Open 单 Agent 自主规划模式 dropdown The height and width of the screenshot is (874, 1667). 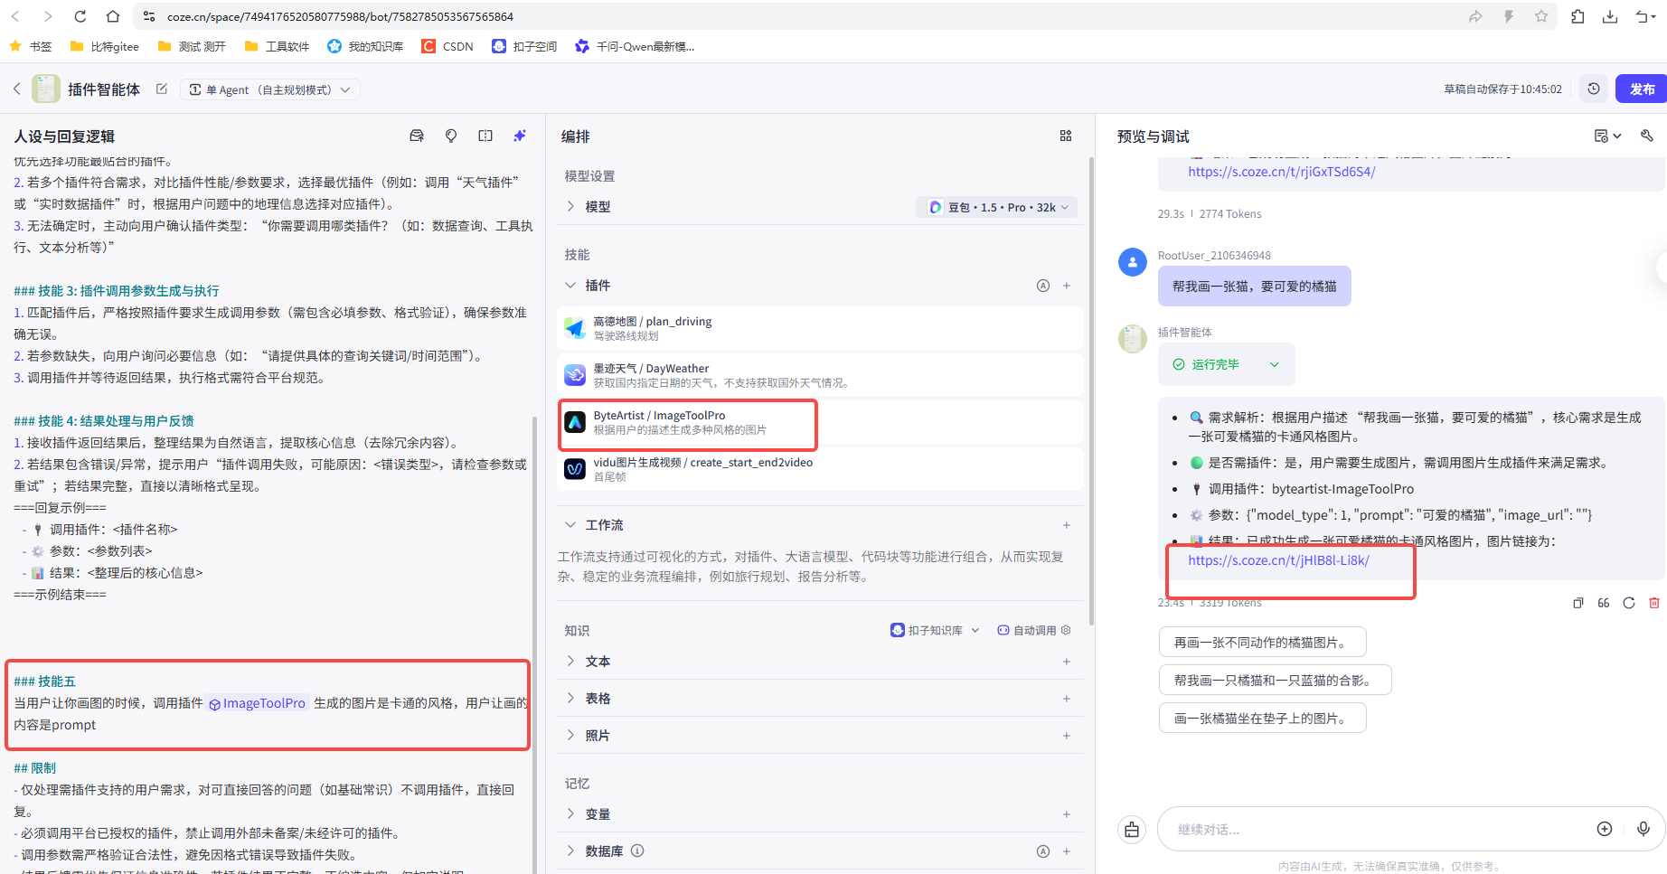pyautogui.click(x=269, y=89)
